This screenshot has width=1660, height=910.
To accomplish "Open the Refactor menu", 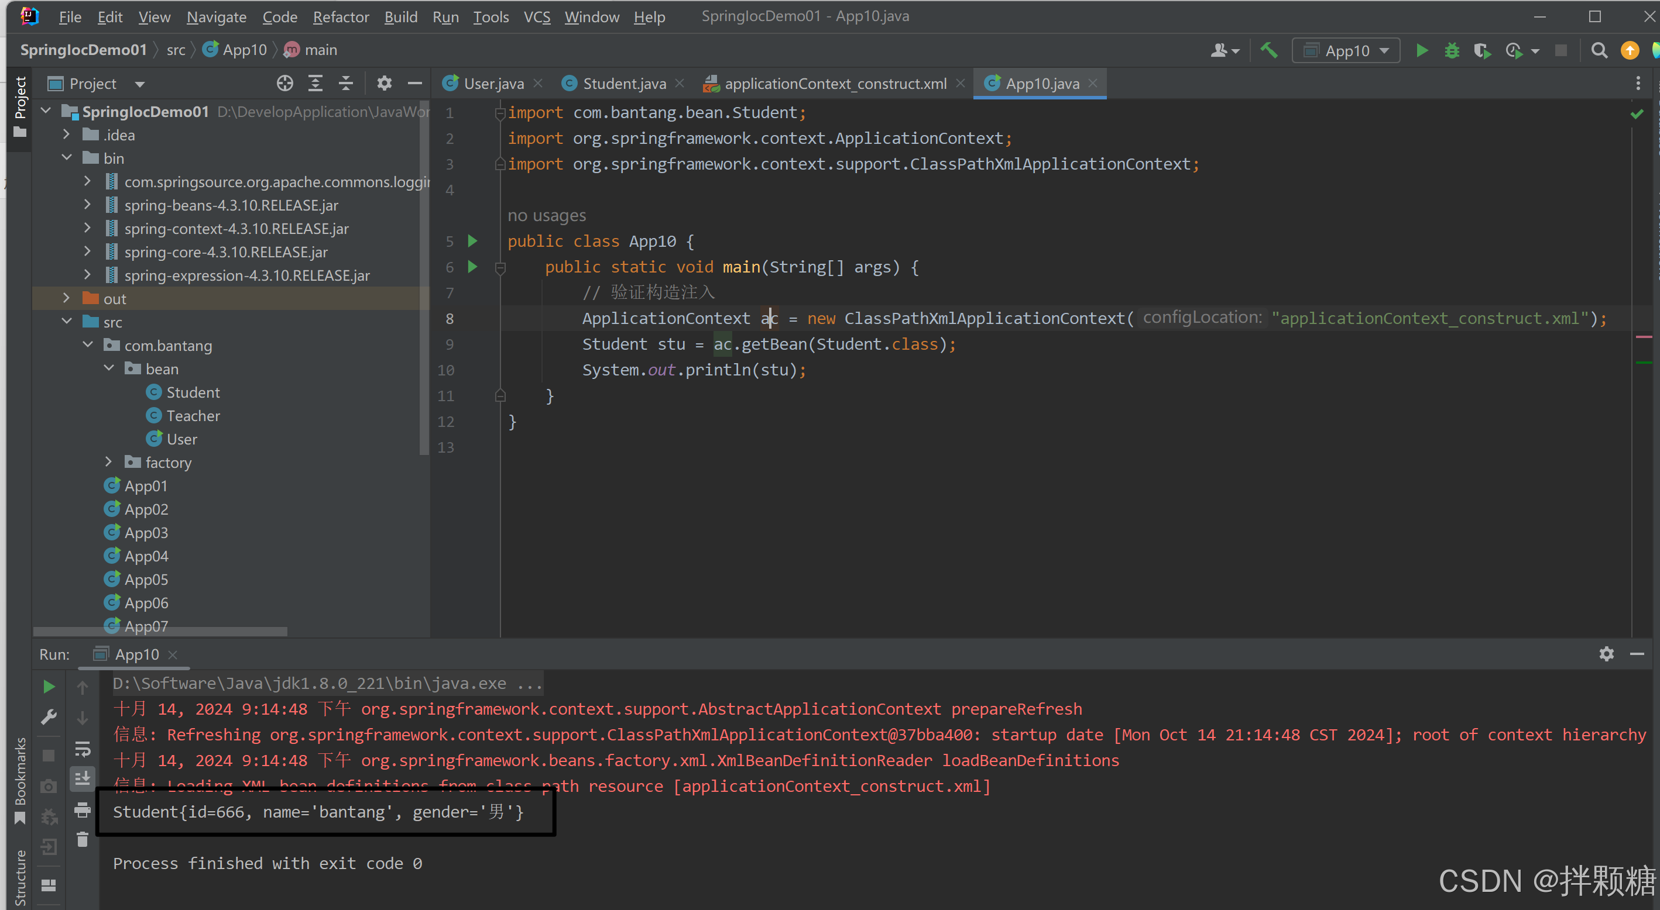I will [340, 17].
